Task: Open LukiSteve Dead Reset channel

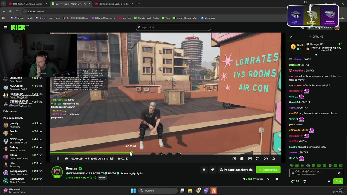Action: pyautogui.click(x=23, y=79)
